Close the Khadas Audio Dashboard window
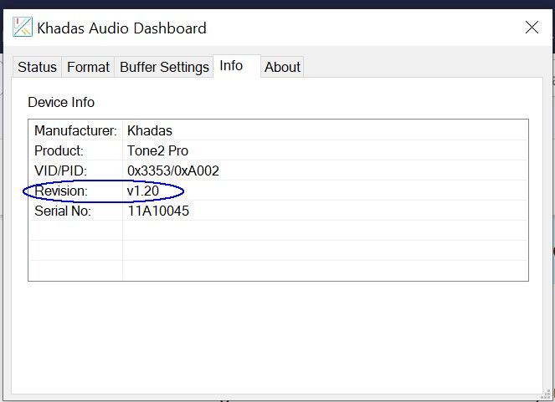Screen dimensions: 555x402 [x=532, y=28]
